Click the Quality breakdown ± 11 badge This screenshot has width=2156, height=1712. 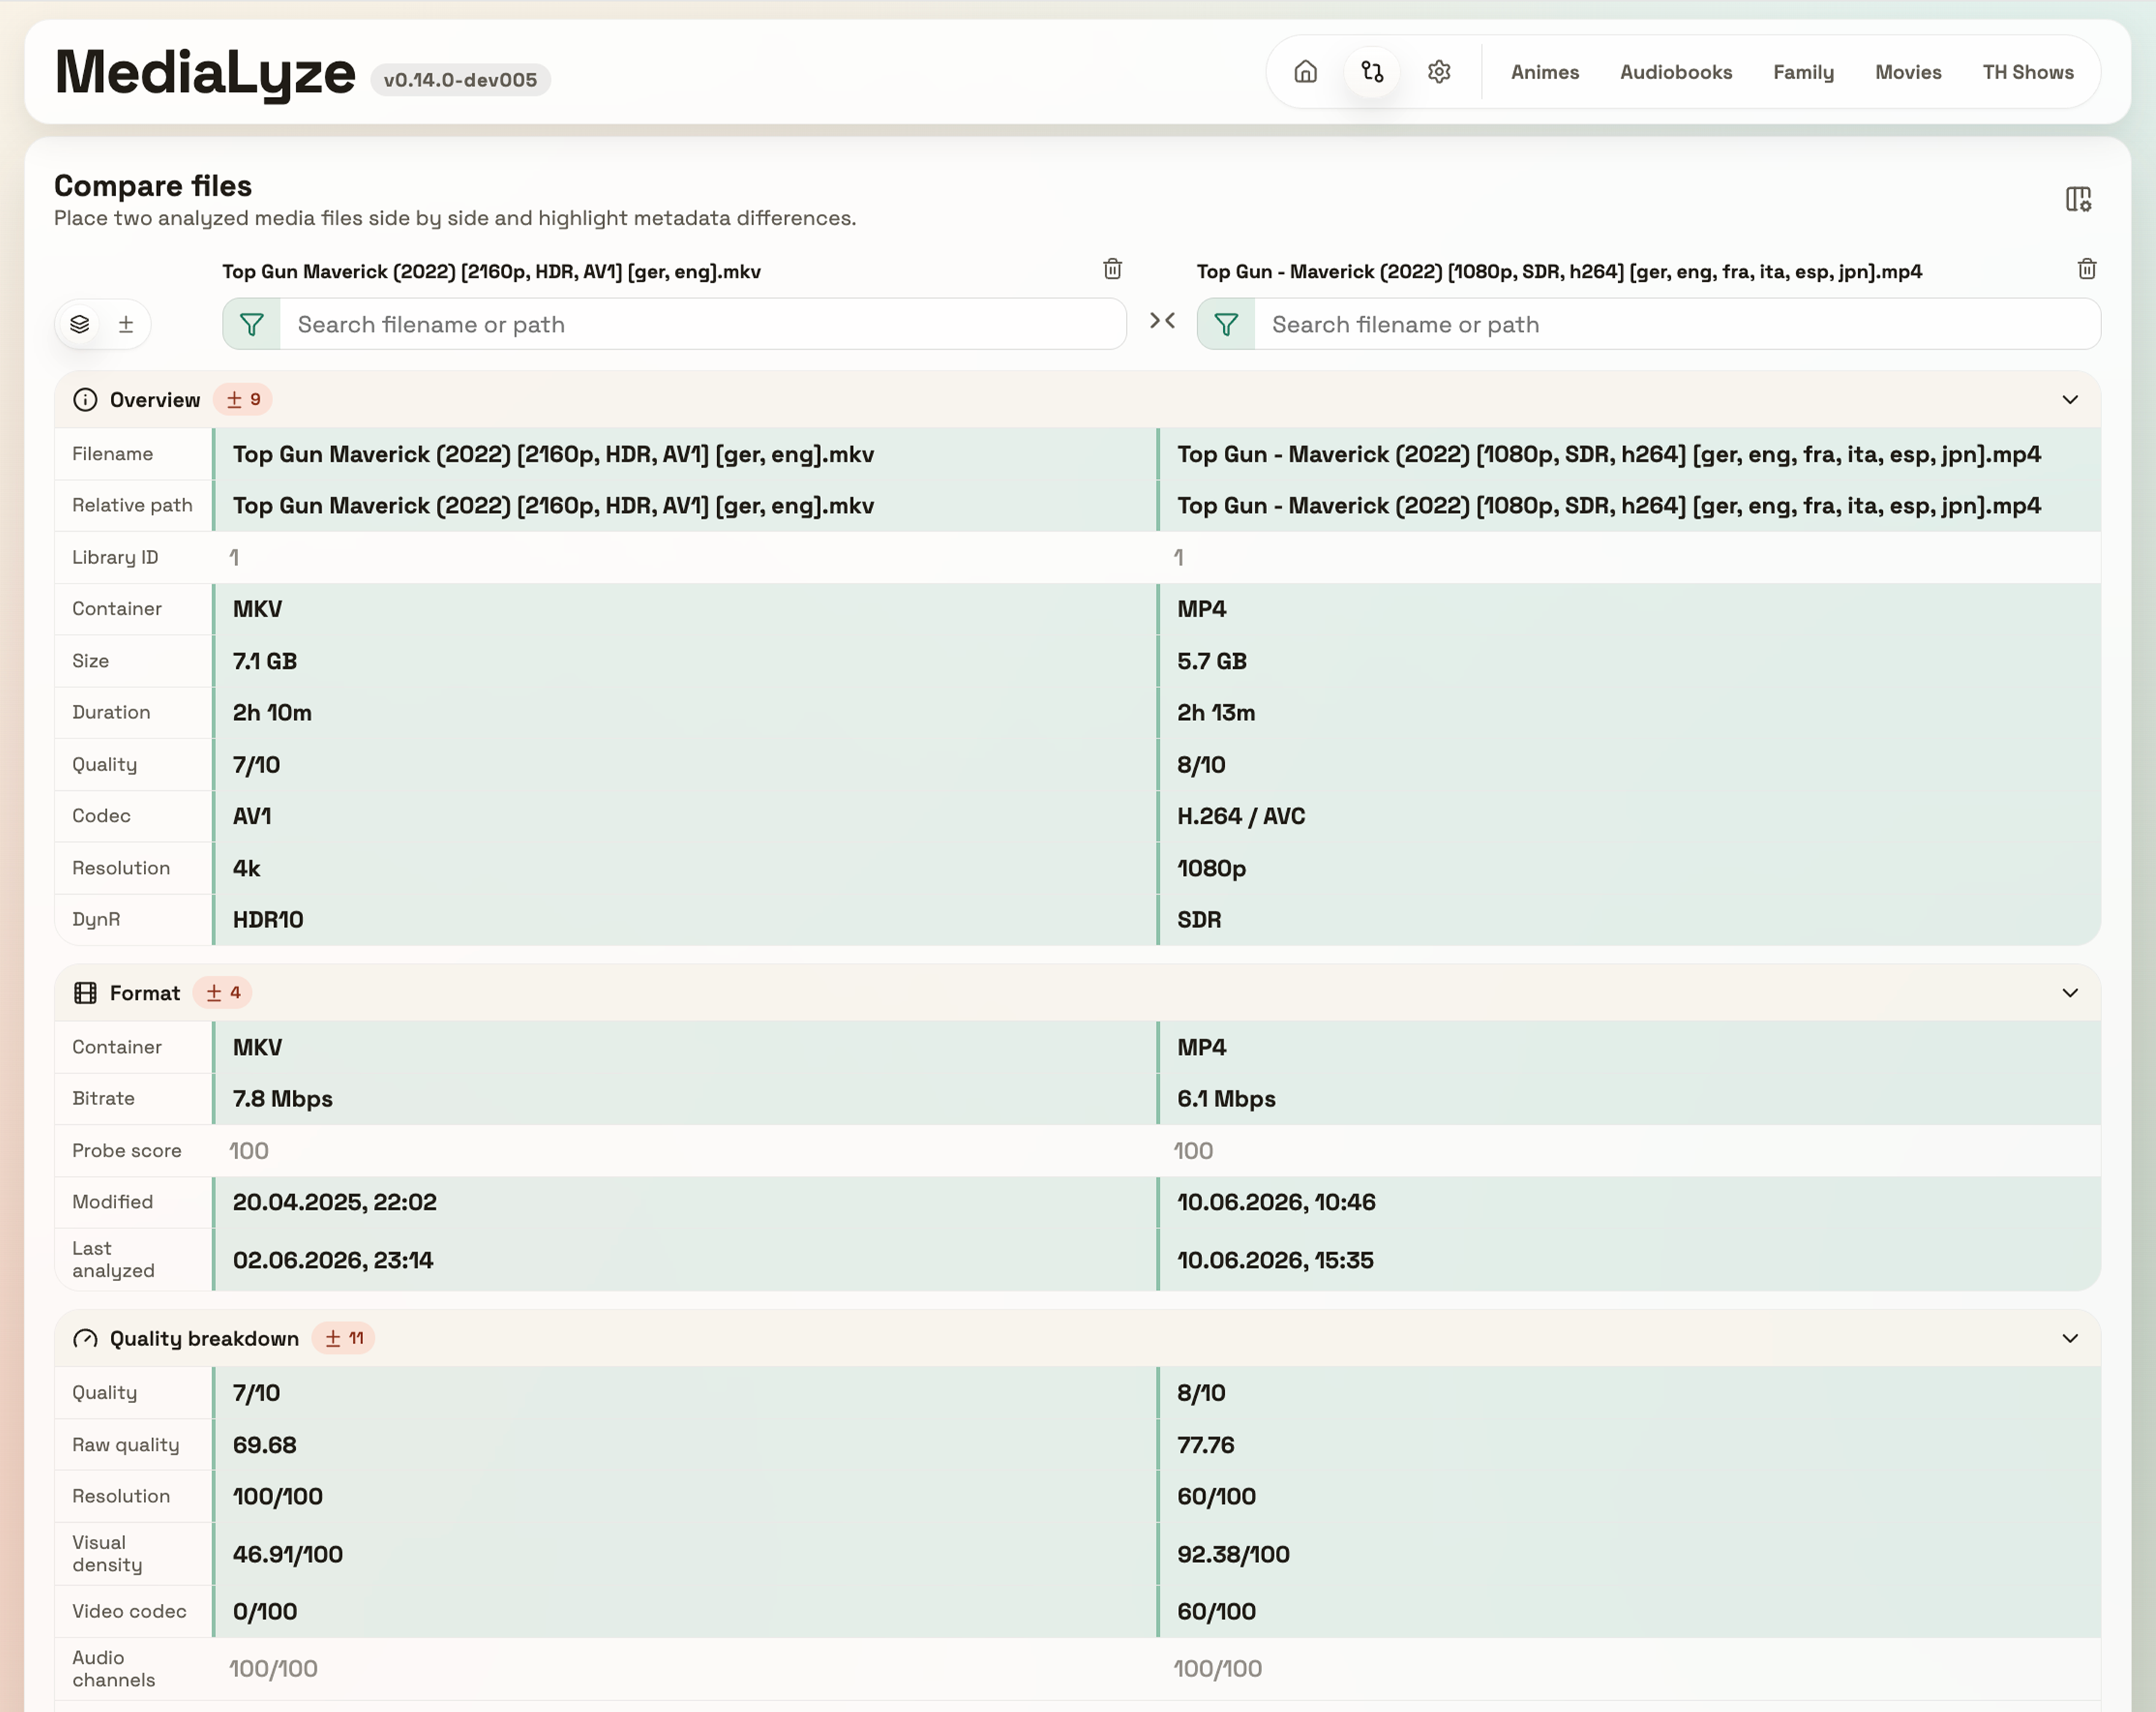click(x=344, y=1339)
